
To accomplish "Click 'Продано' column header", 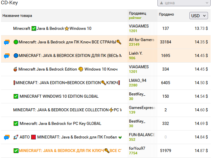I will point(166,14).
